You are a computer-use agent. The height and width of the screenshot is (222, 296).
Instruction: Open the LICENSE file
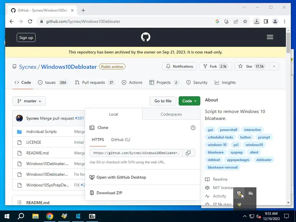[x=34, y=142]
